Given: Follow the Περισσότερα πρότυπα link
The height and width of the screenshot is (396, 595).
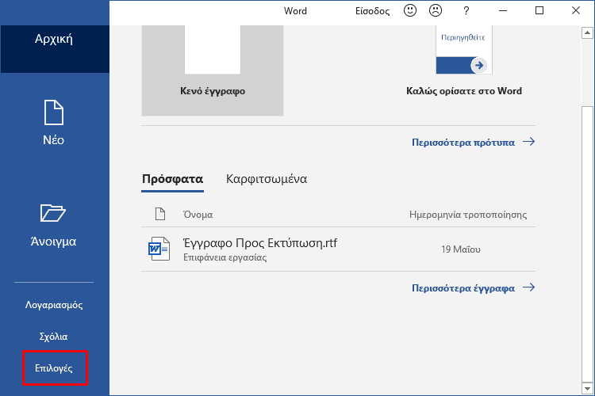Looking at the screenshot, I should pyautogui.click(x=463, y=143).
